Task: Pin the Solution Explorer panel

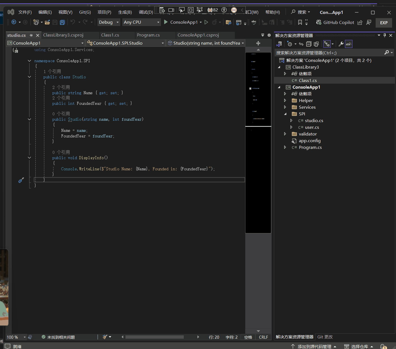Action: 385,35
